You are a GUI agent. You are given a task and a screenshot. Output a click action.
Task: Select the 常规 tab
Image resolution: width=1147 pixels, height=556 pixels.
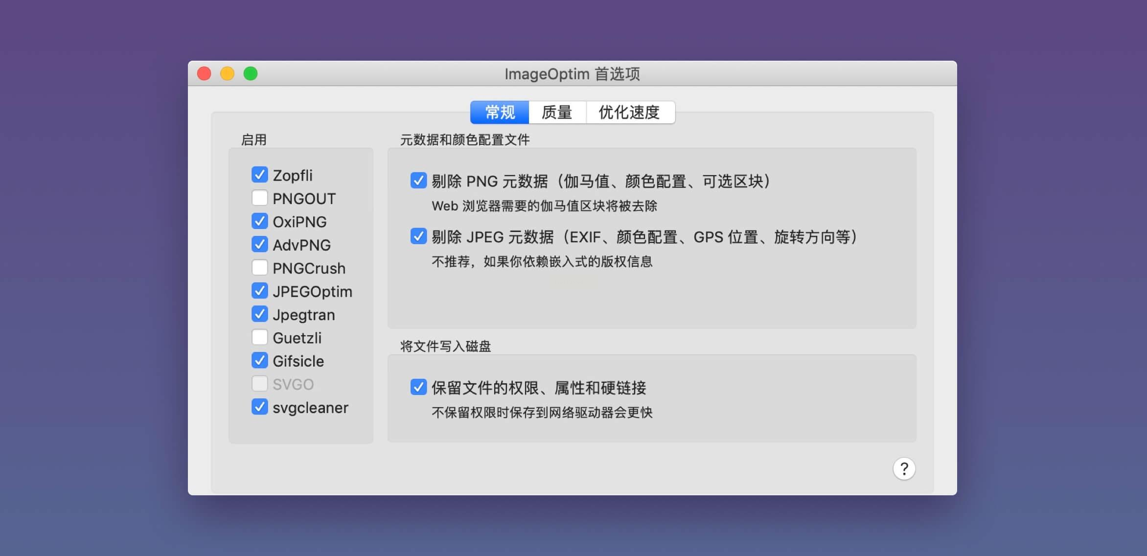(500, 113)
